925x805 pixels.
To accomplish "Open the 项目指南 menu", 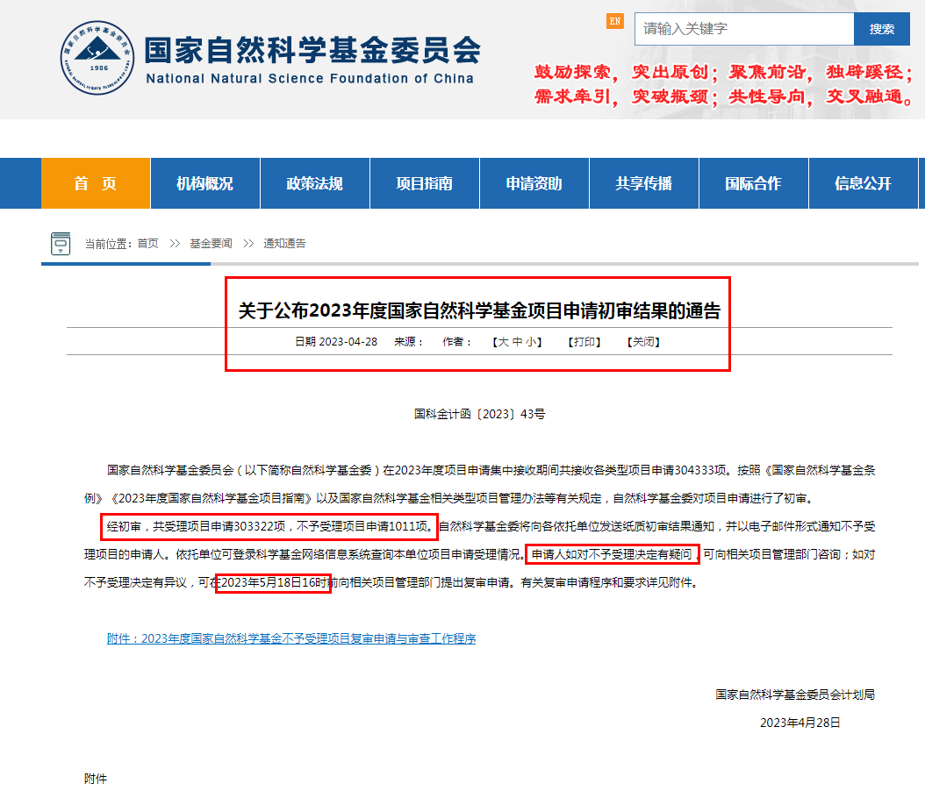I will point(424,182).
